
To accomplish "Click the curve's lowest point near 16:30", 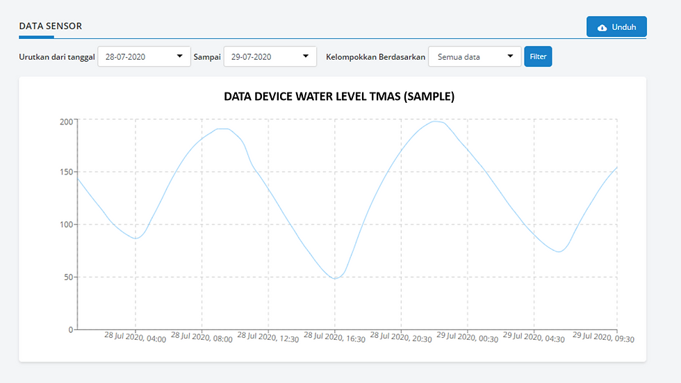I will pos(335,278).
